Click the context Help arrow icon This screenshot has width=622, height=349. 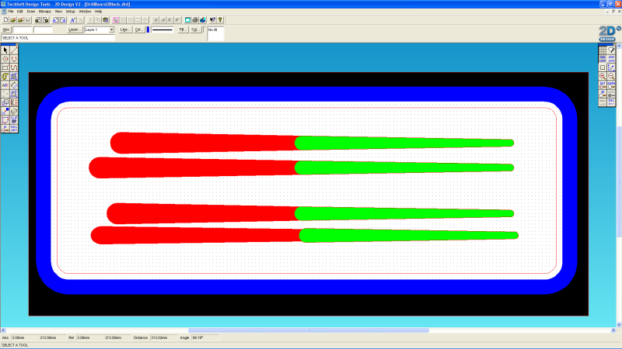coord(212,20)
